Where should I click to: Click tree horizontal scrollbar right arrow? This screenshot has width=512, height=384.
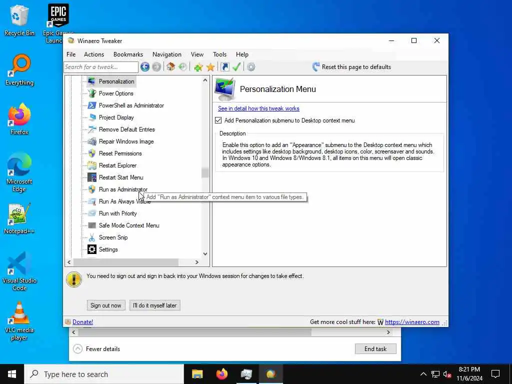197,262
